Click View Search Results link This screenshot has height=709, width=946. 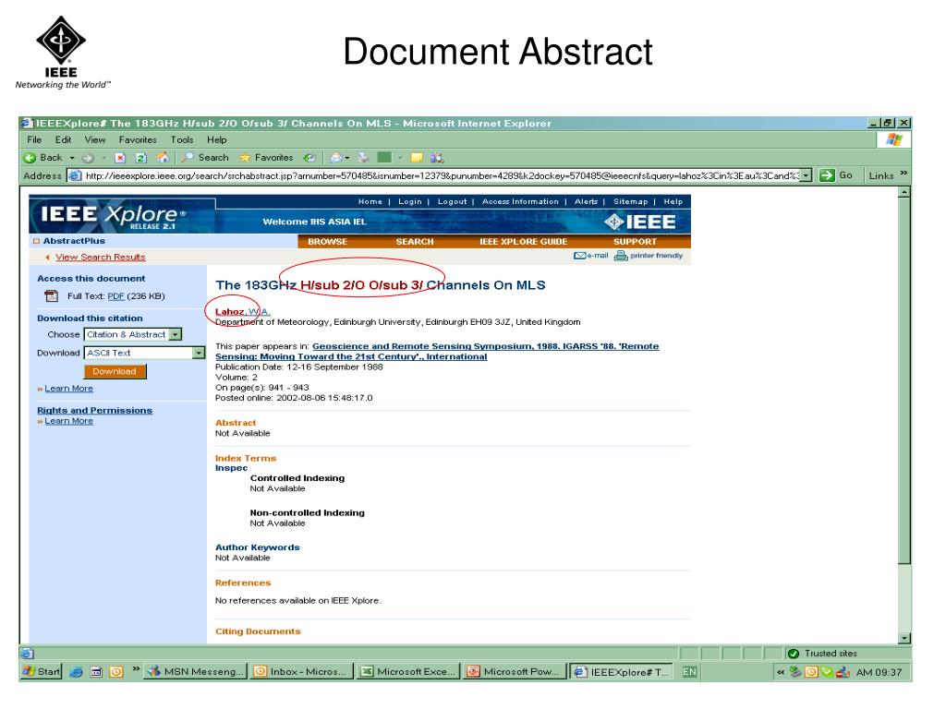[x=100, y=258]
